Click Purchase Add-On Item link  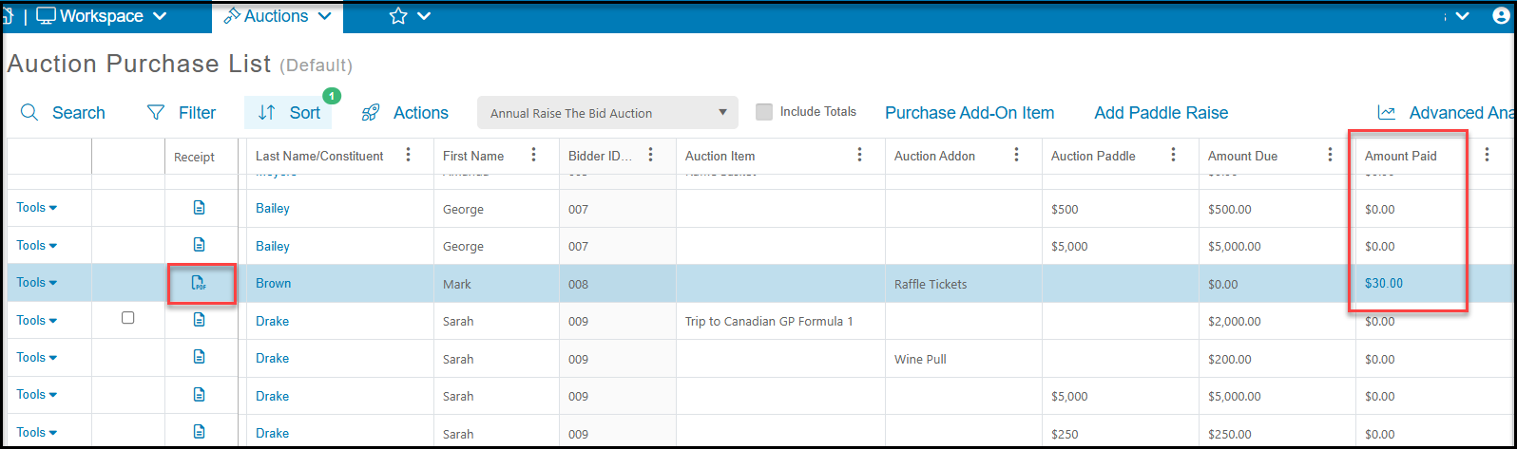click(x=970, y=113)
